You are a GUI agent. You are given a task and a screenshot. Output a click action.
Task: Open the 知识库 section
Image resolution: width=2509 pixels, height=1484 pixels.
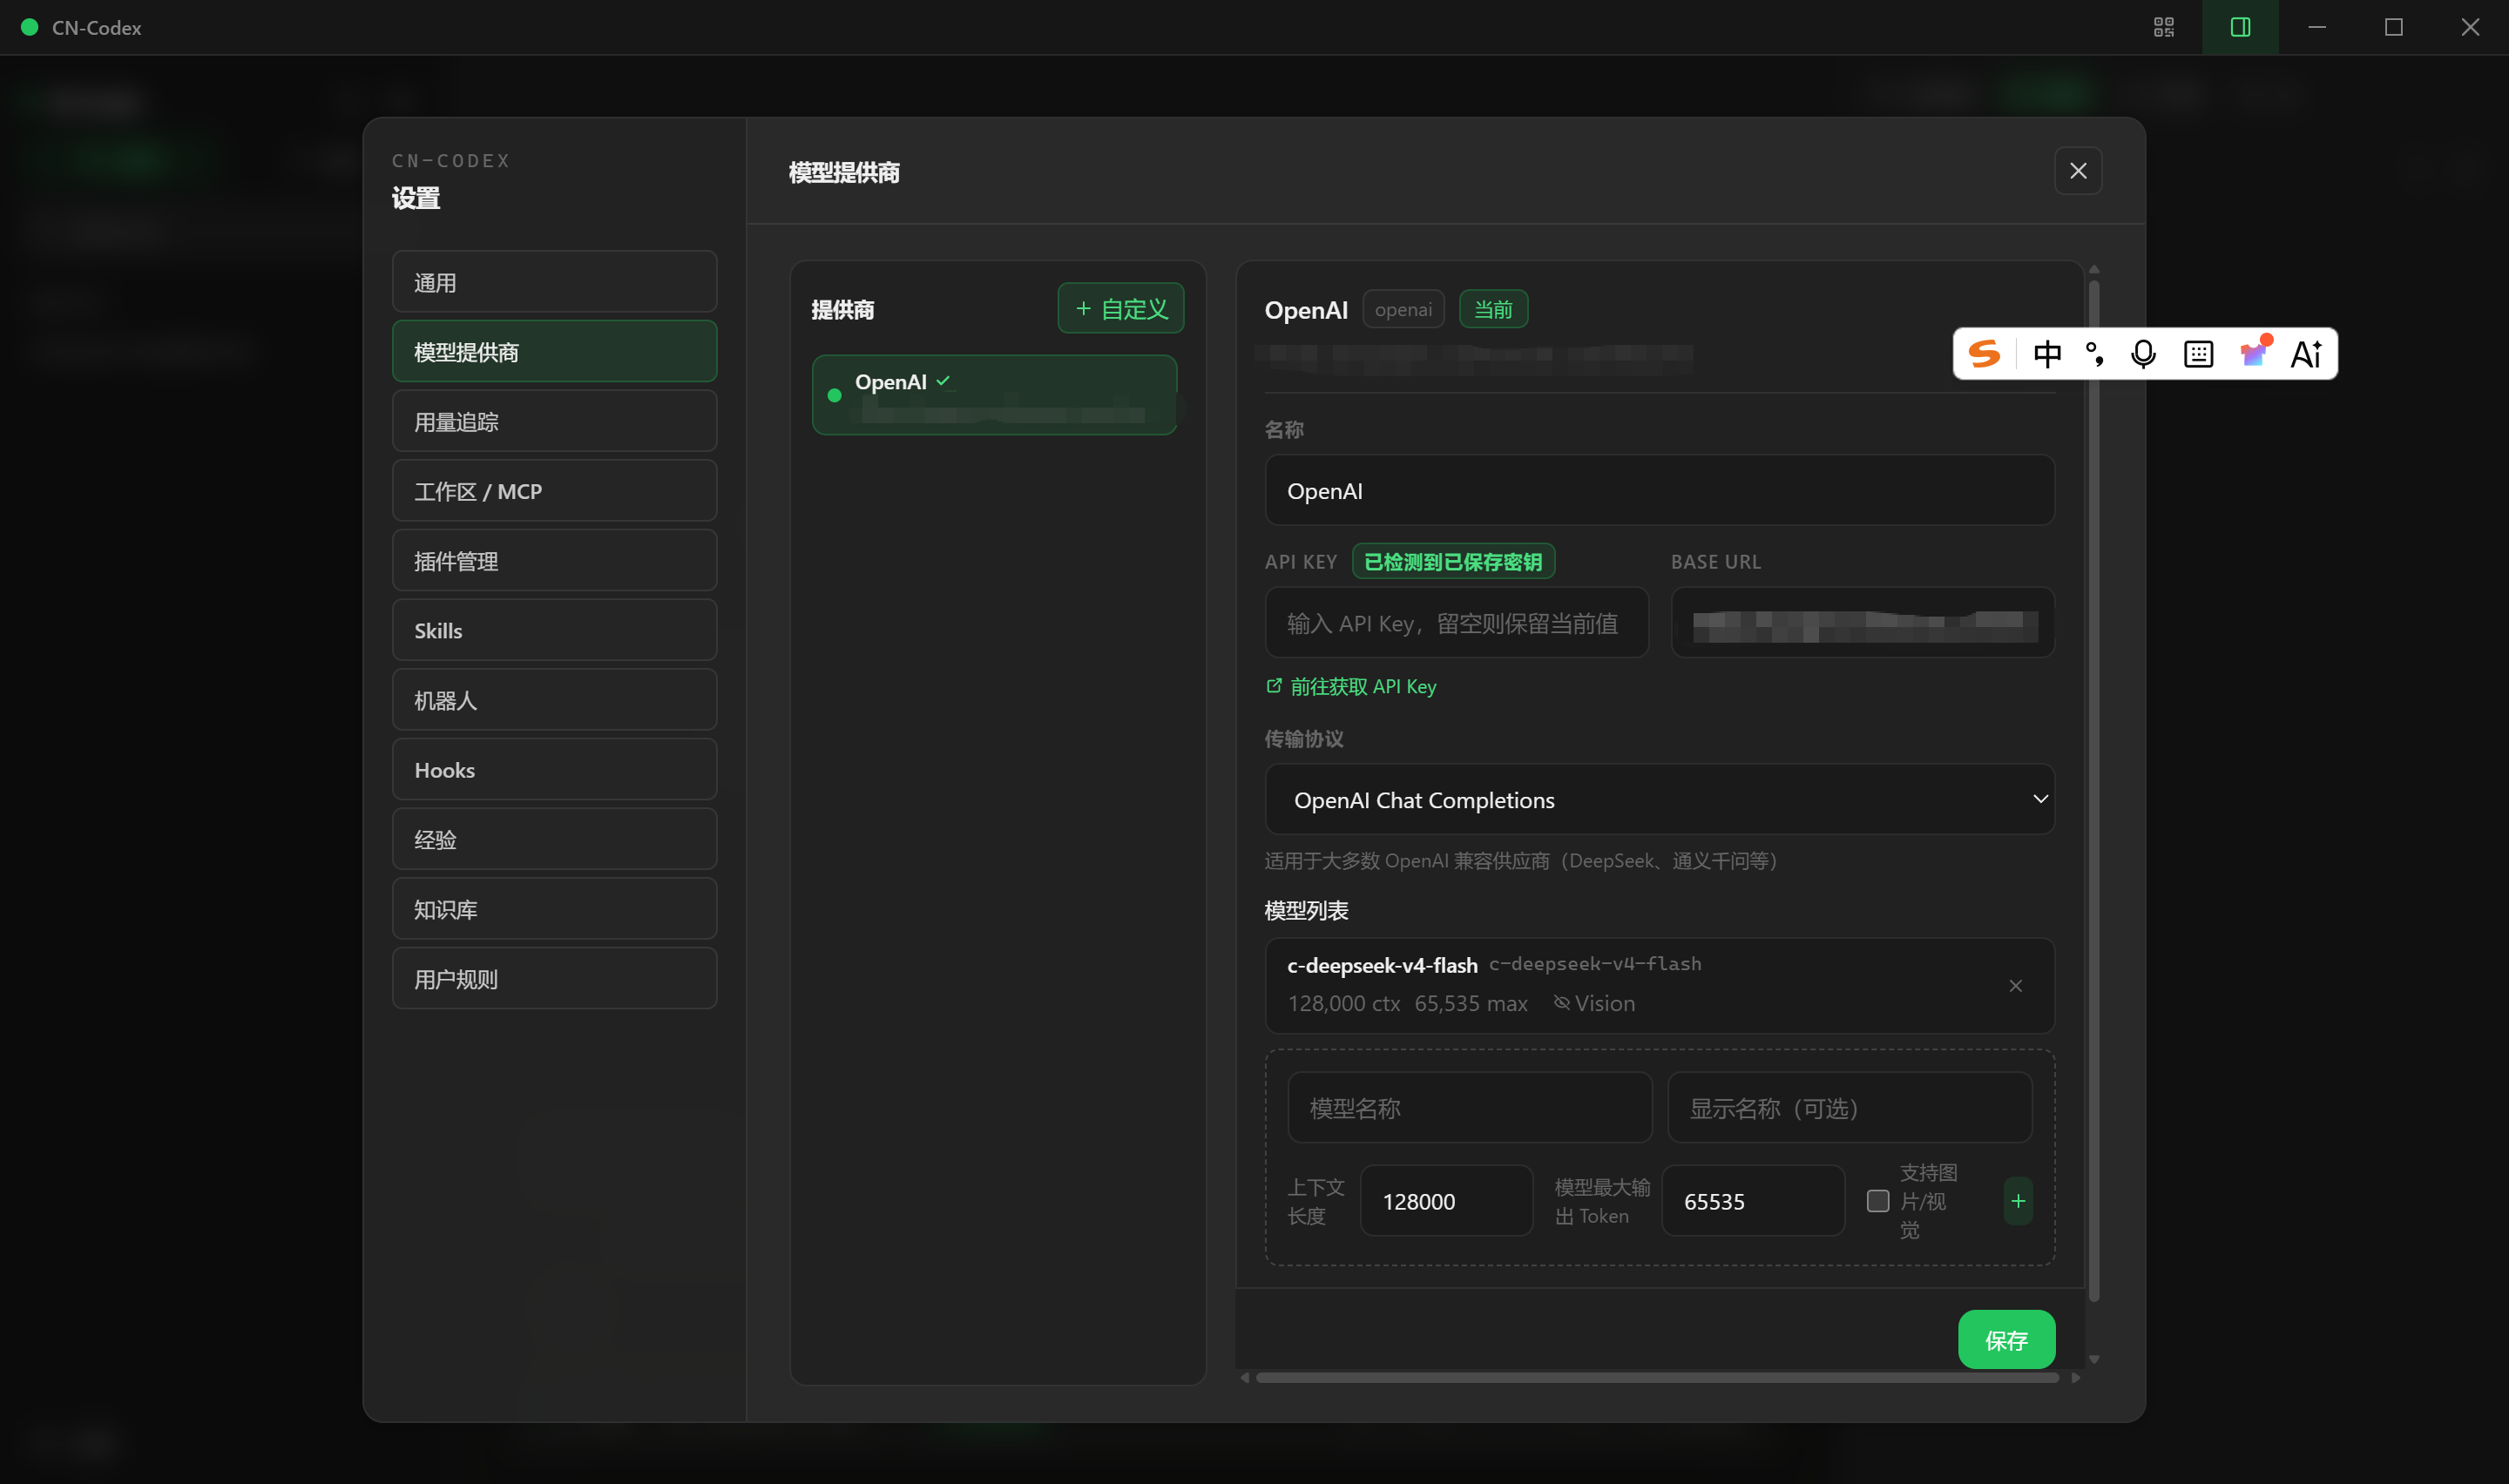pyautogui.click(x=555, y=910)
